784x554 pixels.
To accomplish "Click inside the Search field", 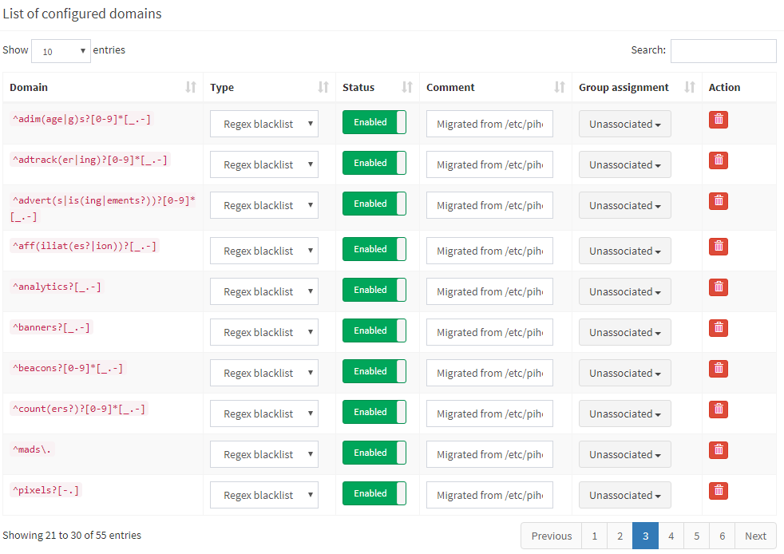I will tap(723, 50).
